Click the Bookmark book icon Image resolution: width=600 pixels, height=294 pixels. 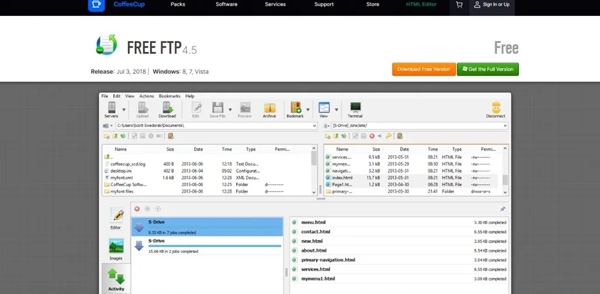click(x=295, y=107)
